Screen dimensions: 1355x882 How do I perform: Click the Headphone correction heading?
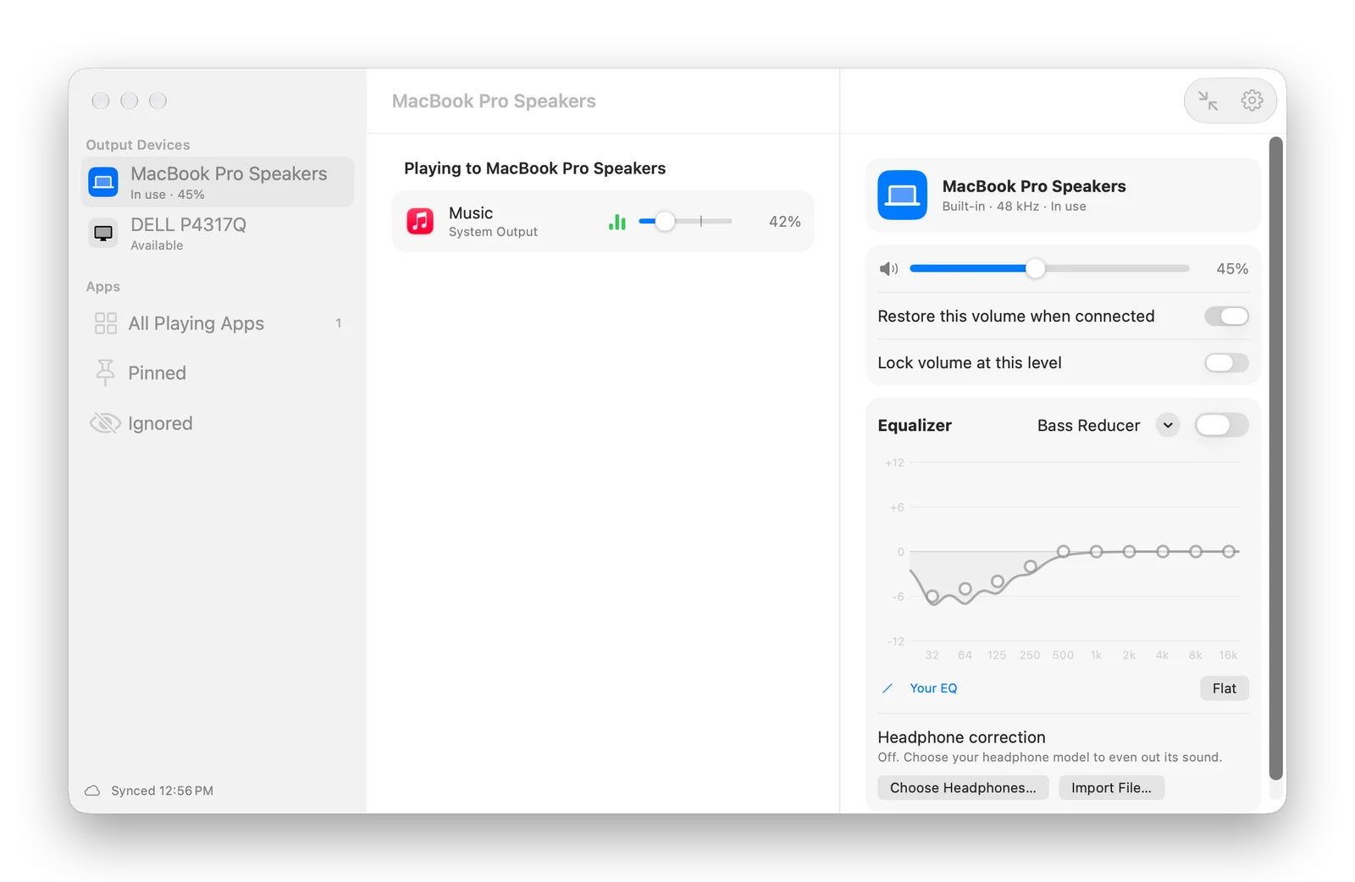coord(961,737)
